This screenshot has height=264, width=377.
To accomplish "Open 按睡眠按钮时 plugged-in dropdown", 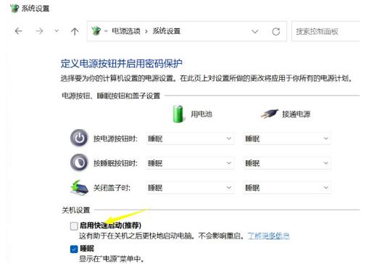I will click(x=287, y=163).
